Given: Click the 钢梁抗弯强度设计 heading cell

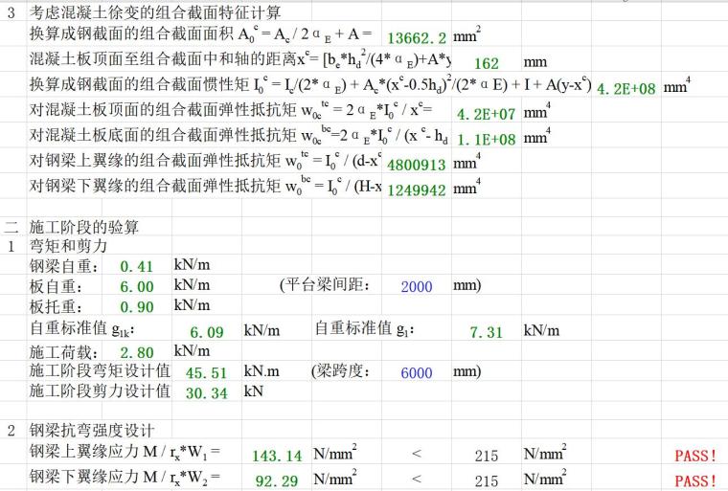Looking at the screenshot, I should [92, 431].
